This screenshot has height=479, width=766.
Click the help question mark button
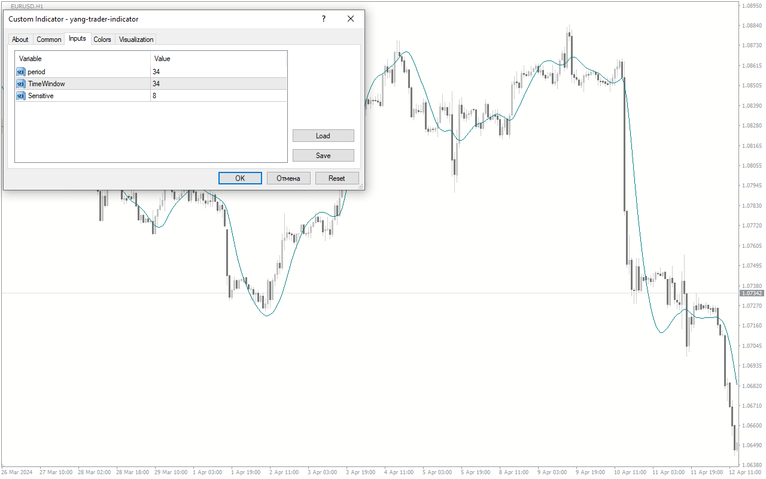[x=324, y=19]
